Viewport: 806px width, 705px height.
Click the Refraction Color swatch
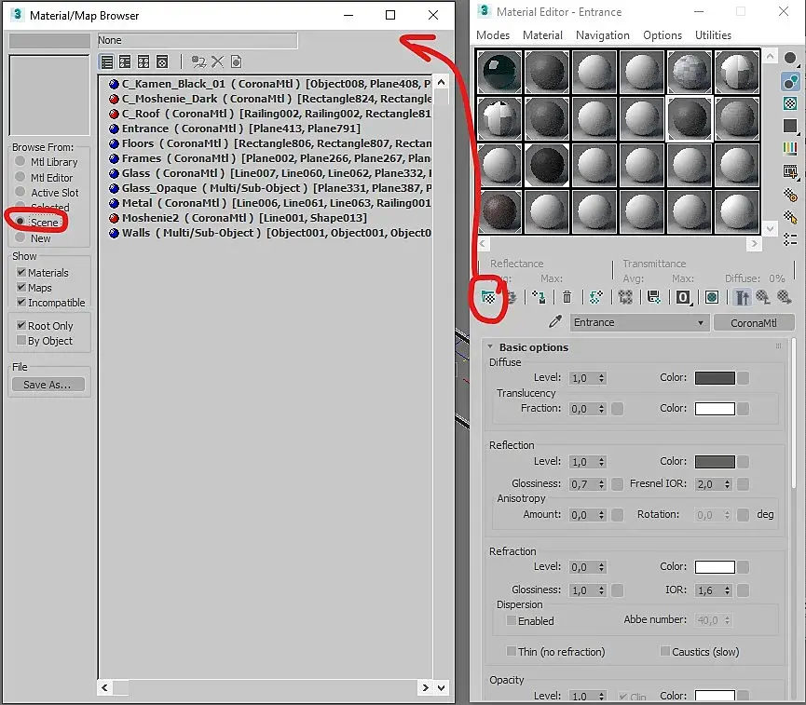[715, 567]
